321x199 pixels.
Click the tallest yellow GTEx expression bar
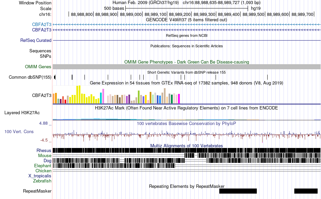coord(79,94)
